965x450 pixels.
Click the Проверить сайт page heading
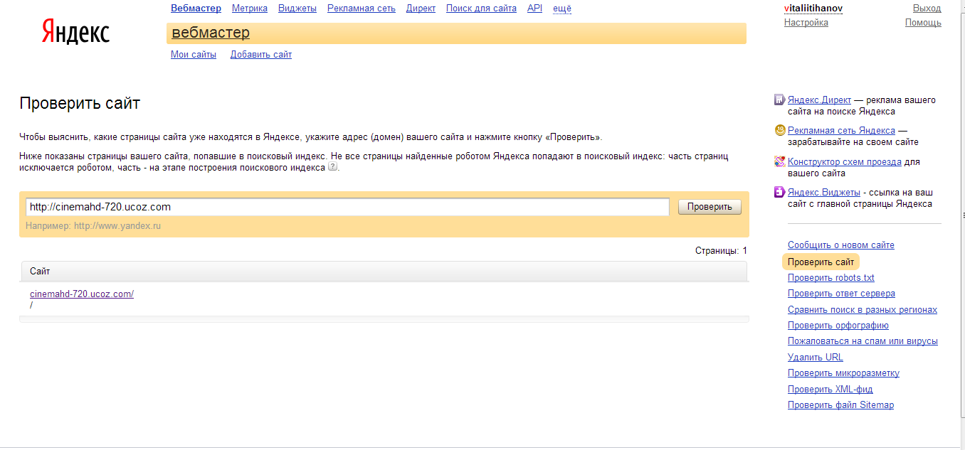point(80,104)
